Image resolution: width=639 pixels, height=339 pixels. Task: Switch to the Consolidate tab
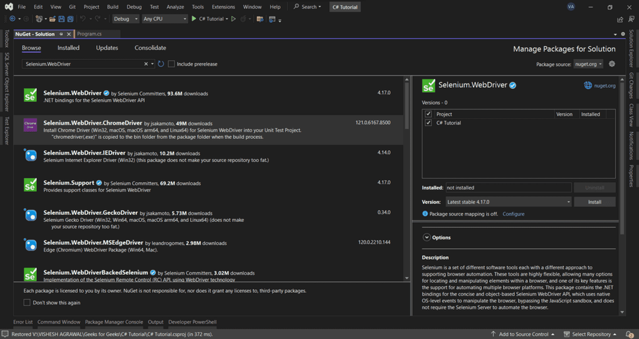click(150, 47)
